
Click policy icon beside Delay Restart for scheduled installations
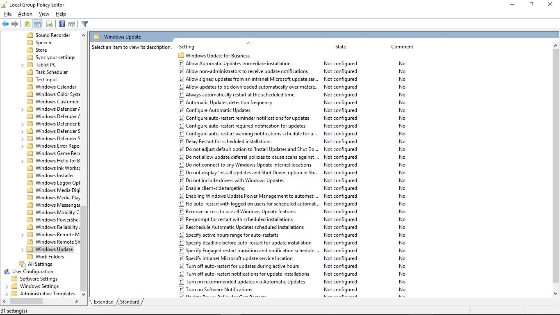181,142
